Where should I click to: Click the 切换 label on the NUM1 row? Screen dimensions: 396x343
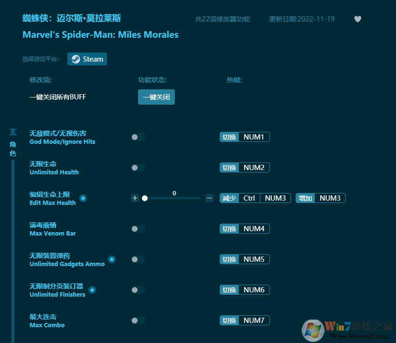pos(229,137)
